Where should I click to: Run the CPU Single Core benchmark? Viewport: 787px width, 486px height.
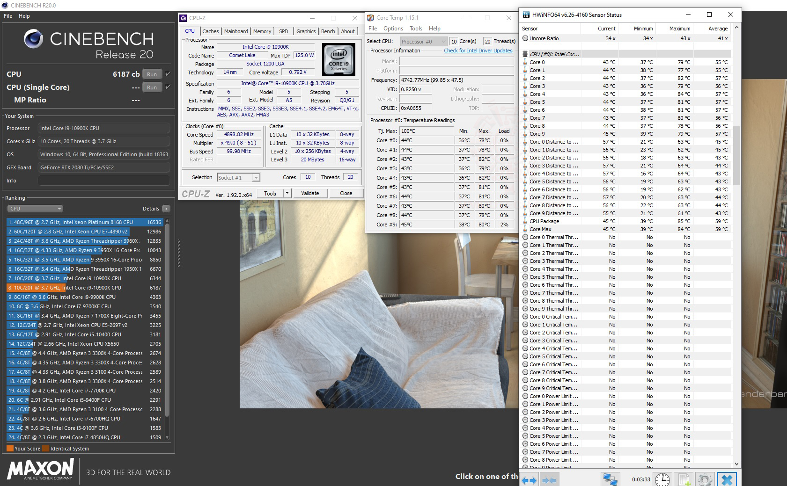(x=152, y=87)
